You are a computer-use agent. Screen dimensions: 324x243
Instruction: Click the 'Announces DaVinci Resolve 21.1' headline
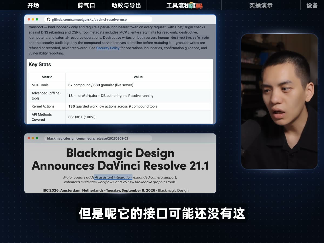pos(120,166)
